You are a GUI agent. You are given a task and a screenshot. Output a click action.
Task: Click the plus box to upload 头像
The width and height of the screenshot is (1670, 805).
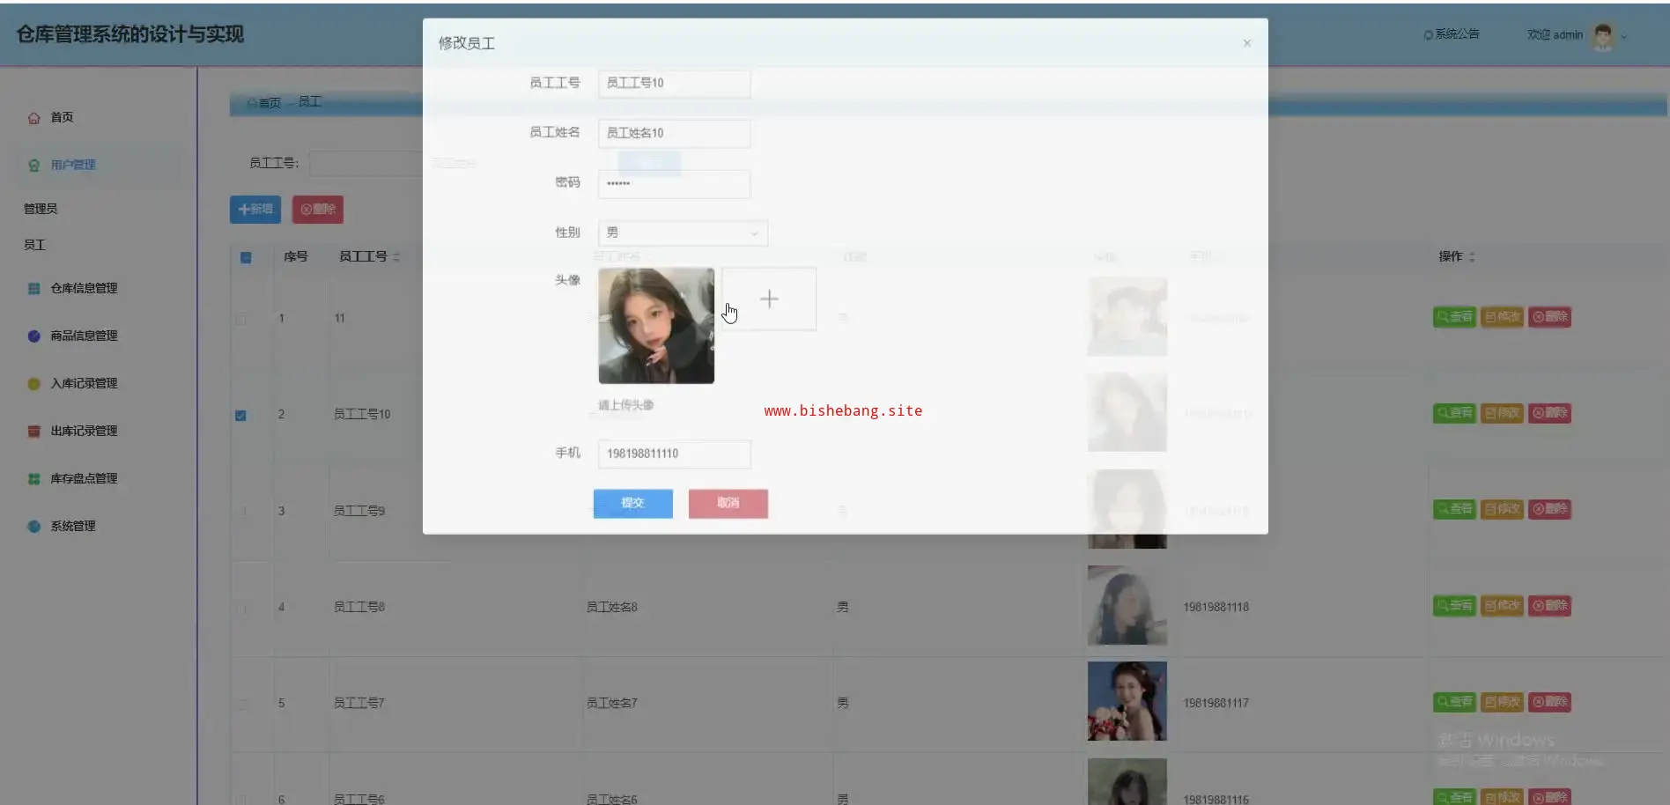[x=769, y=299]
